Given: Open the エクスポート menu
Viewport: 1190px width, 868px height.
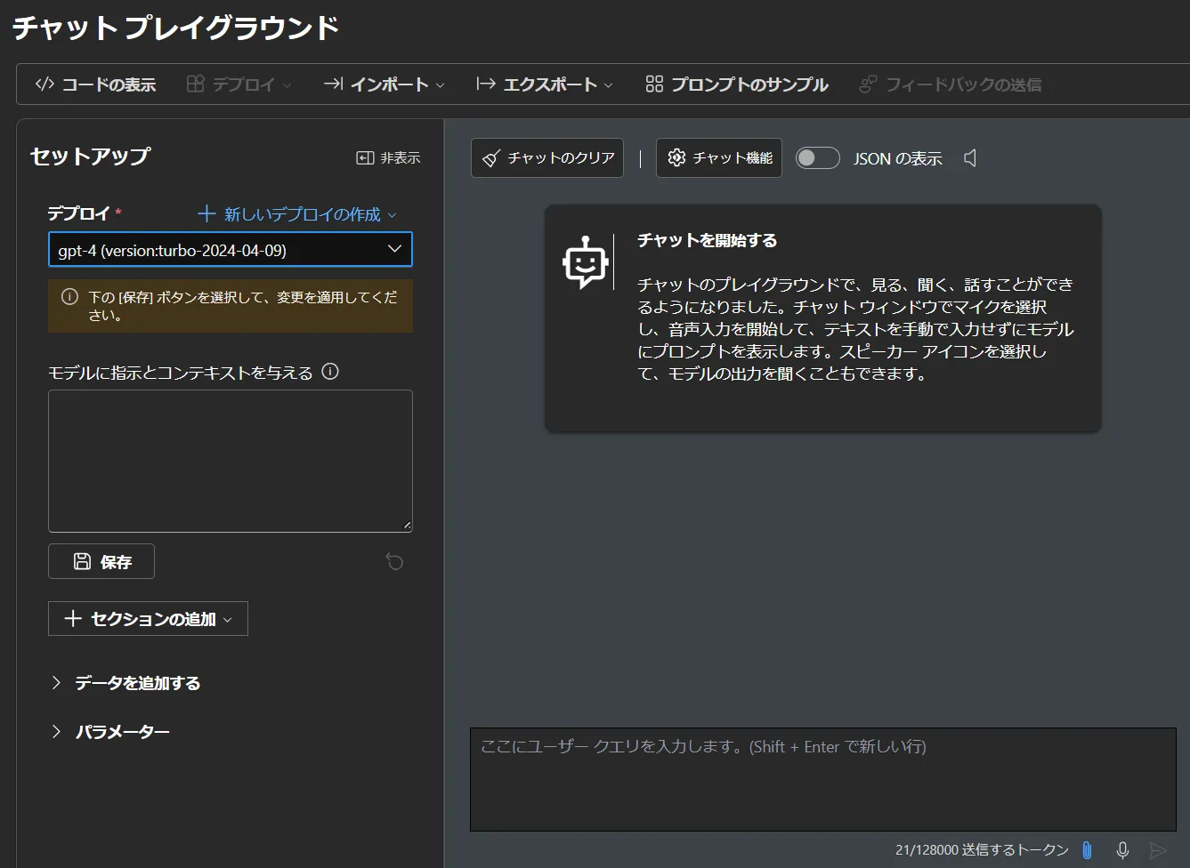Looking at the screenshot, I should [x=545, y=84].
